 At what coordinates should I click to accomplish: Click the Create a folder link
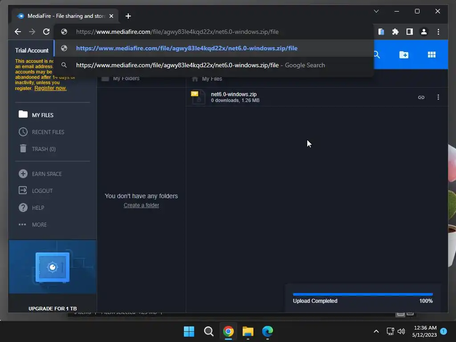tap(141, 205)
